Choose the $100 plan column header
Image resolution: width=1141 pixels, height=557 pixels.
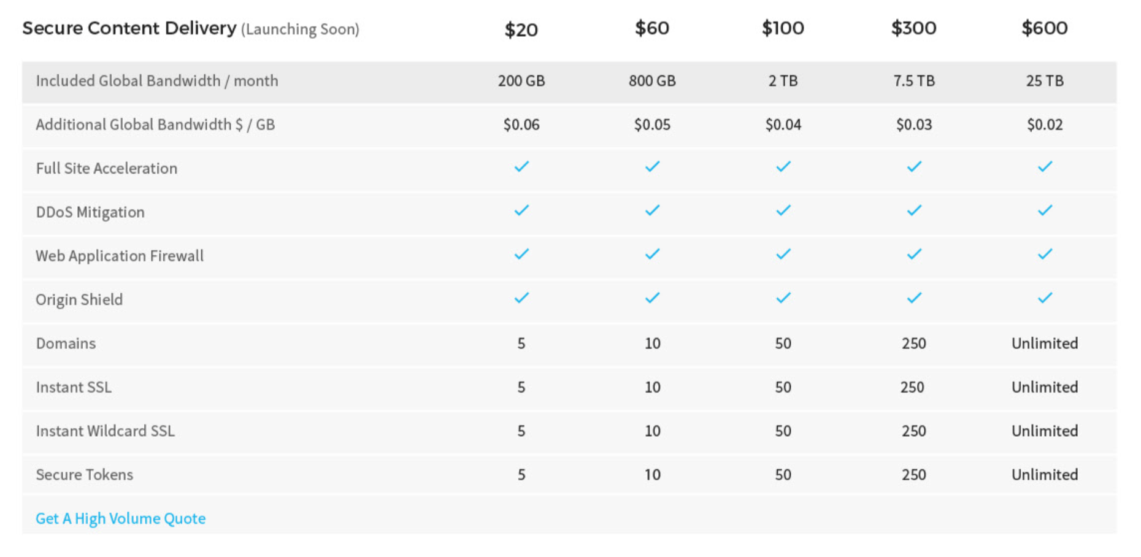(x=783, y=28)
